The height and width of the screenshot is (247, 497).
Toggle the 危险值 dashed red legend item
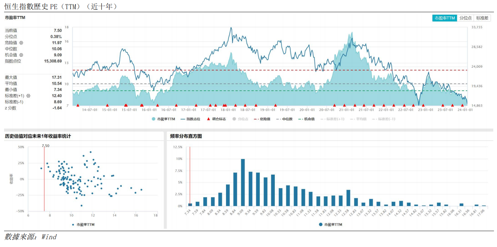262,119
